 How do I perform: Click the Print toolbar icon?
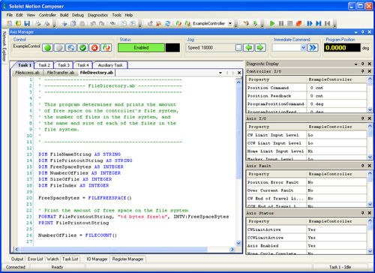click(x=38, y=23)
